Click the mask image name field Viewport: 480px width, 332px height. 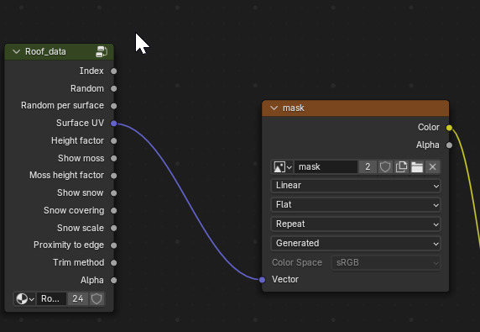(326, 167)
